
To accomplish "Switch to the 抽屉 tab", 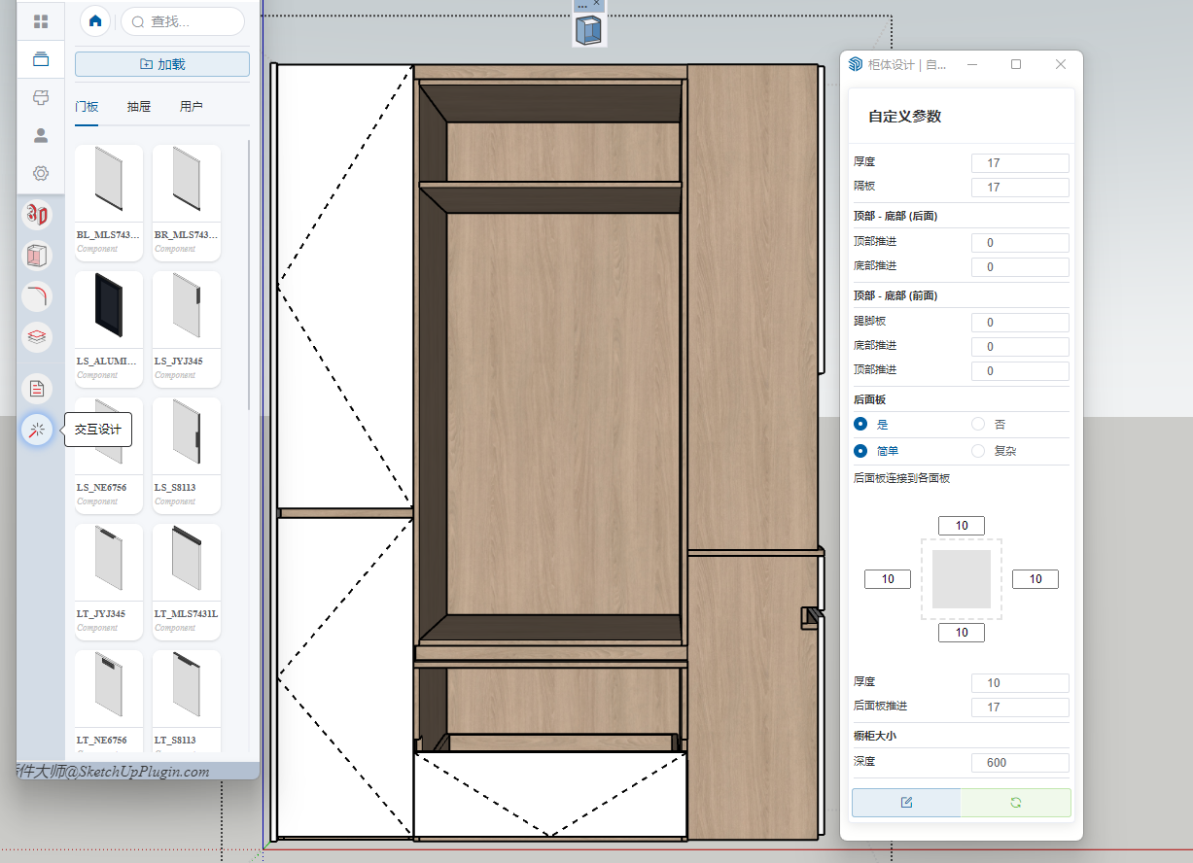I will point(139,107).
